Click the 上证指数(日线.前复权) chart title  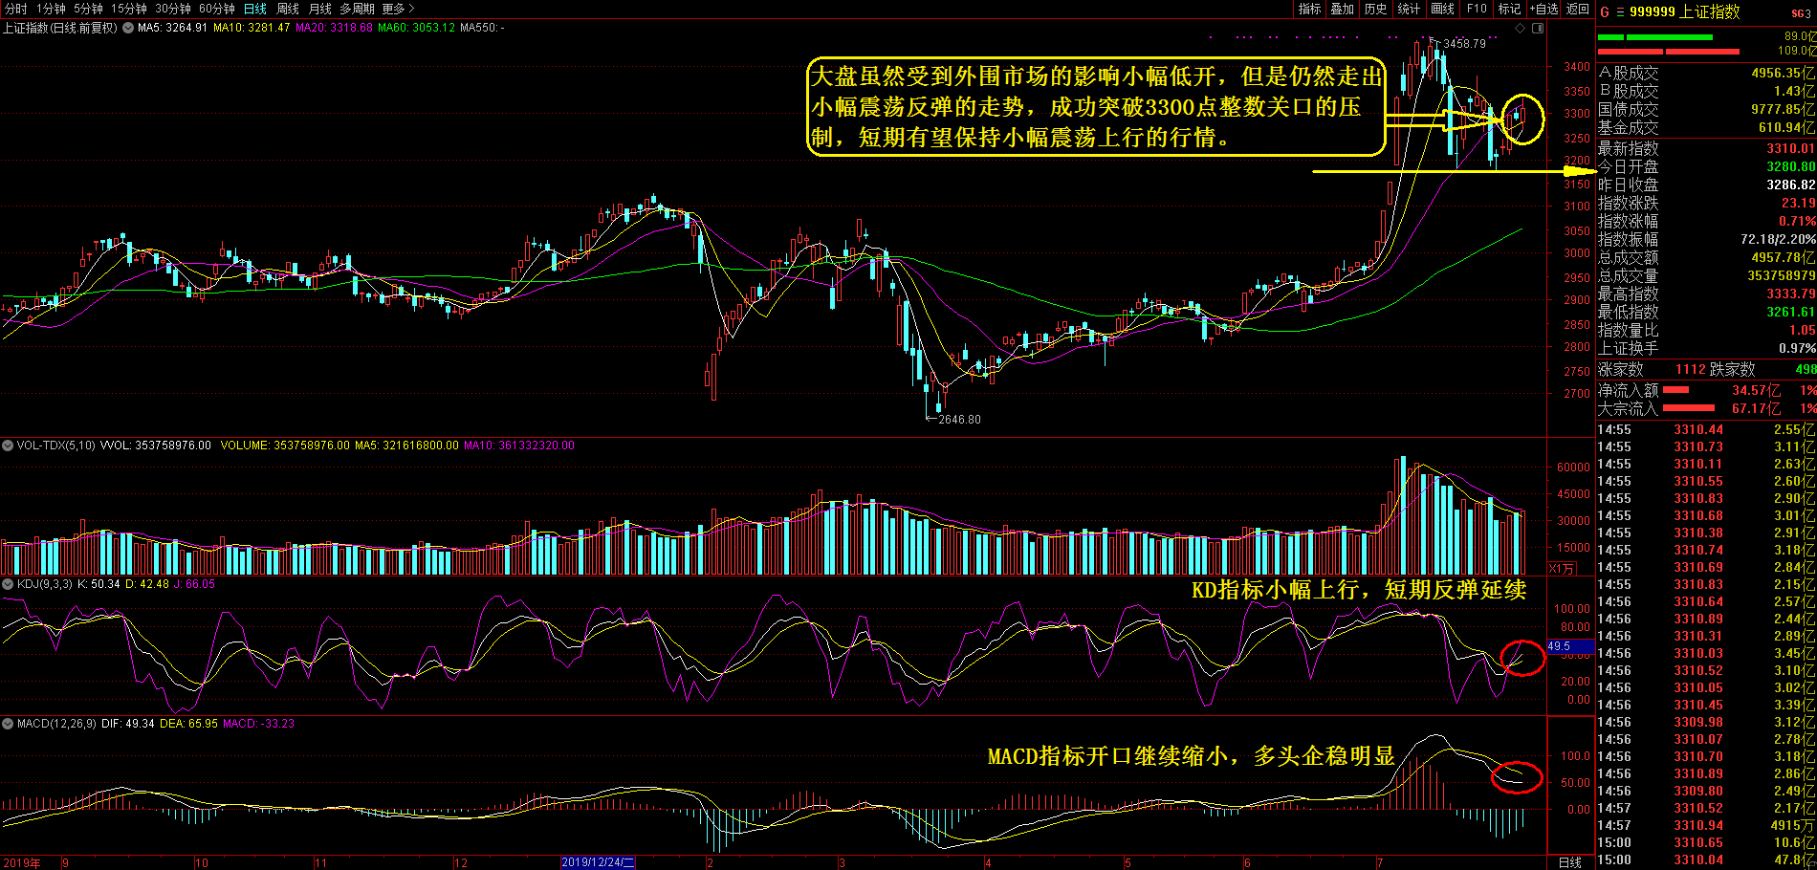pyautogui.click(x=60, y=28)
